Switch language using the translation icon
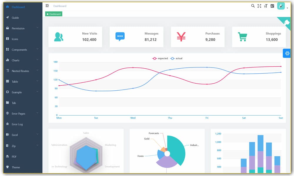Image resolution: width=294 pixels, height=176 pixels. [x=272, y=6]
